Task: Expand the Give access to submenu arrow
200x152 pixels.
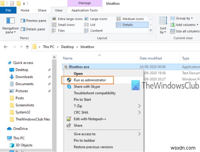Action: (x=139, y=134)
